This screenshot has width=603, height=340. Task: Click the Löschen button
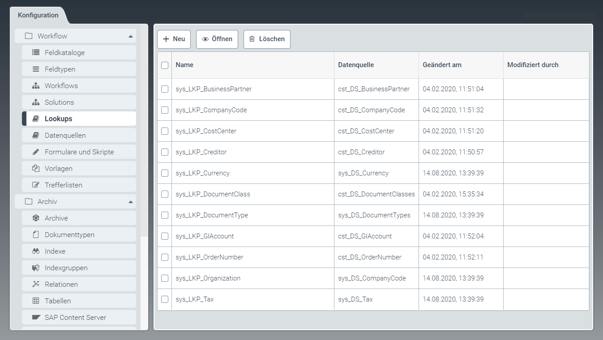tap(267, 39)
